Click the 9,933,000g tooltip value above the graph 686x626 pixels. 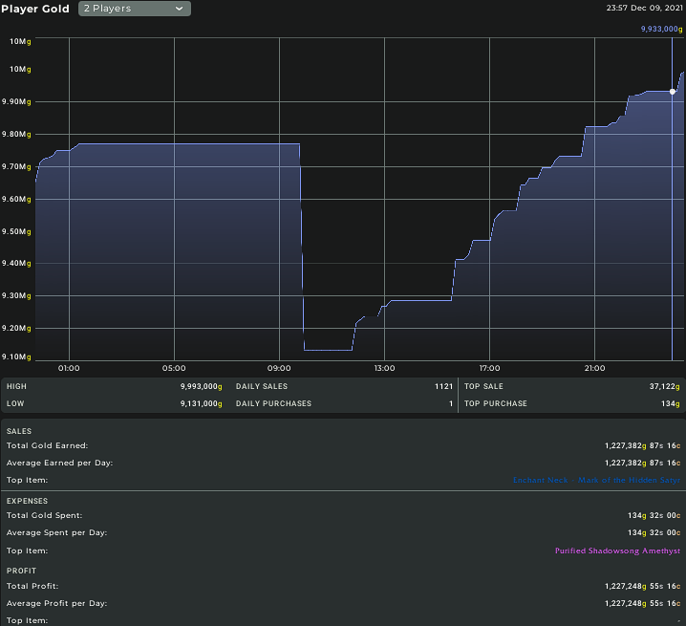[662, 30]
